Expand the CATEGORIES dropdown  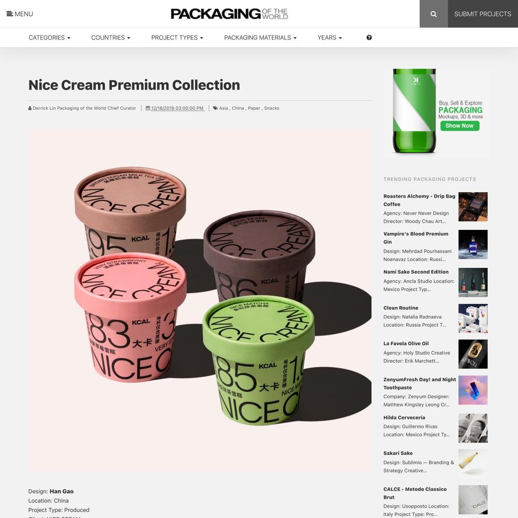tap(50, 38)
